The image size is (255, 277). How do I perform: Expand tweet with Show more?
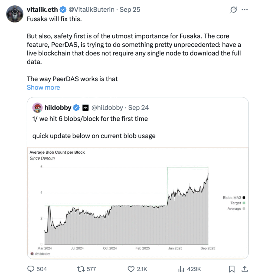click(43, 87)
